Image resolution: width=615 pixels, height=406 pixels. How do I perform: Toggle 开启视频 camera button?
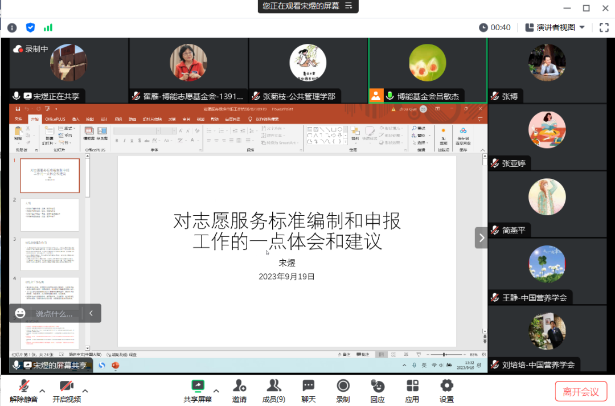point(67,386)
